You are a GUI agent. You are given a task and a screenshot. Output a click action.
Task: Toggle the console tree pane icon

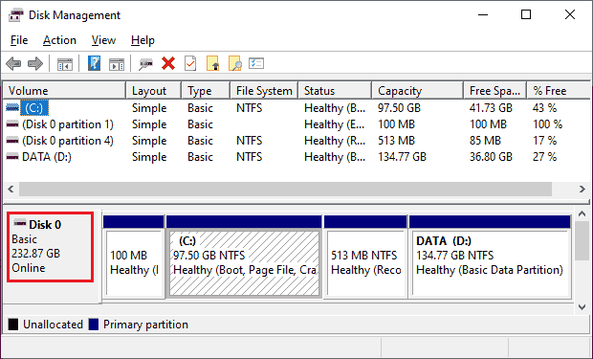[65, 63]
